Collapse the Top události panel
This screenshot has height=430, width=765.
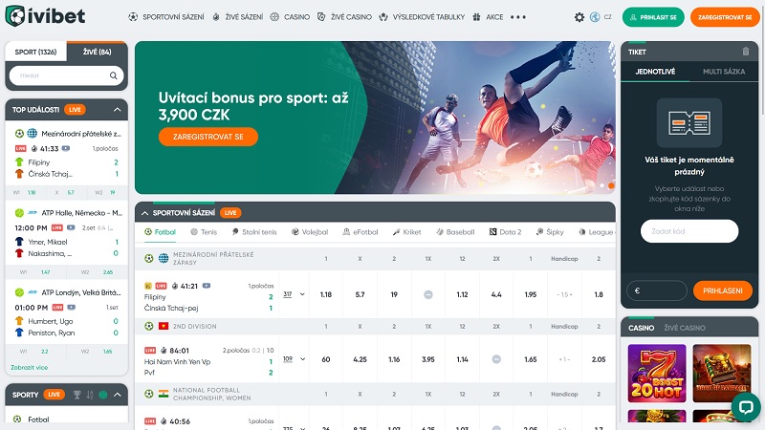117,110
